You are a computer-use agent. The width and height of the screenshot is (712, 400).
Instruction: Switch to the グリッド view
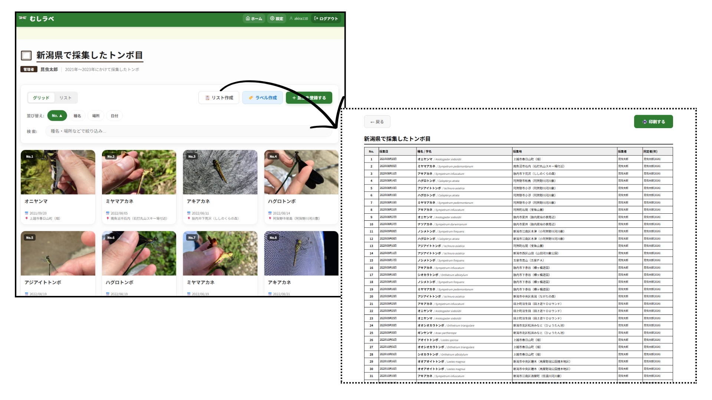click(x=41, y=98)
